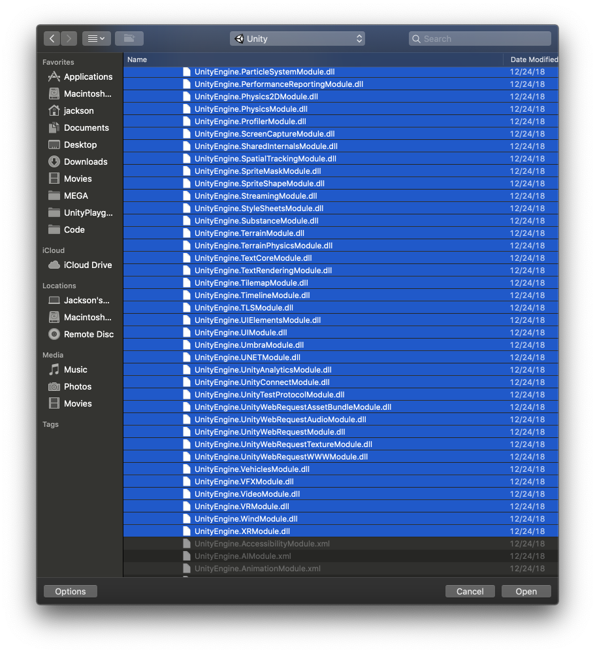Open the Unity folder location popup
This screenshot has width=595, height=653.
click(x=298, y=39)
